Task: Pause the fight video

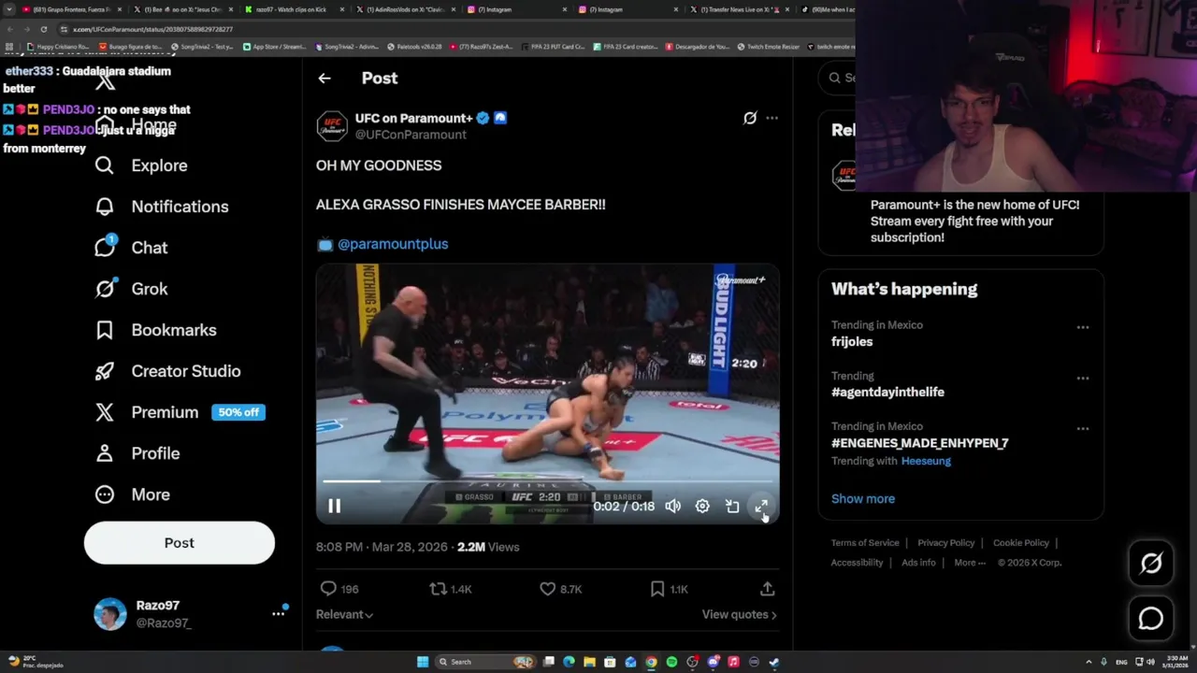Action: (x=334, y=507)
